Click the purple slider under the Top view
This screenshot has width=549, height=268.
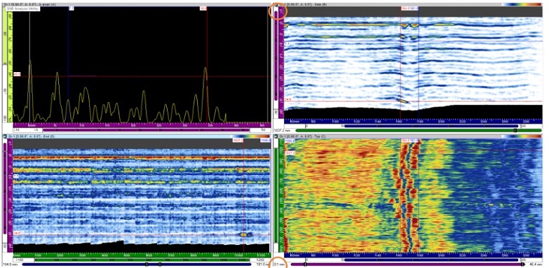(406, 265)
